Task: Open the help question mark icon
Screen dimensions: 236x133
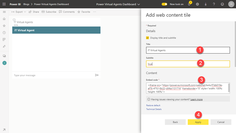Action: pyautogui.click(x=214, y=4)
